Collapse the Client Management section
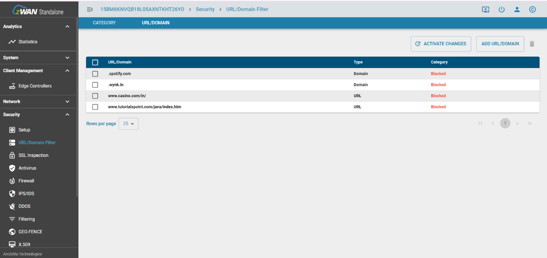The height and width of the screenshot is (258, 547). (67, 71)
